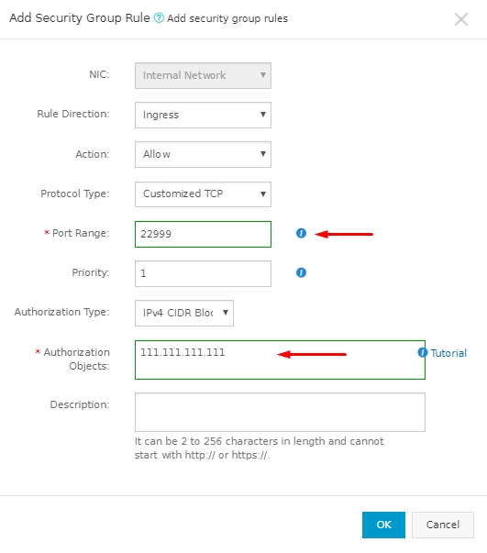
Task: Open the Rule Direction Ingress dropdown
Action: tap(203, 115)
